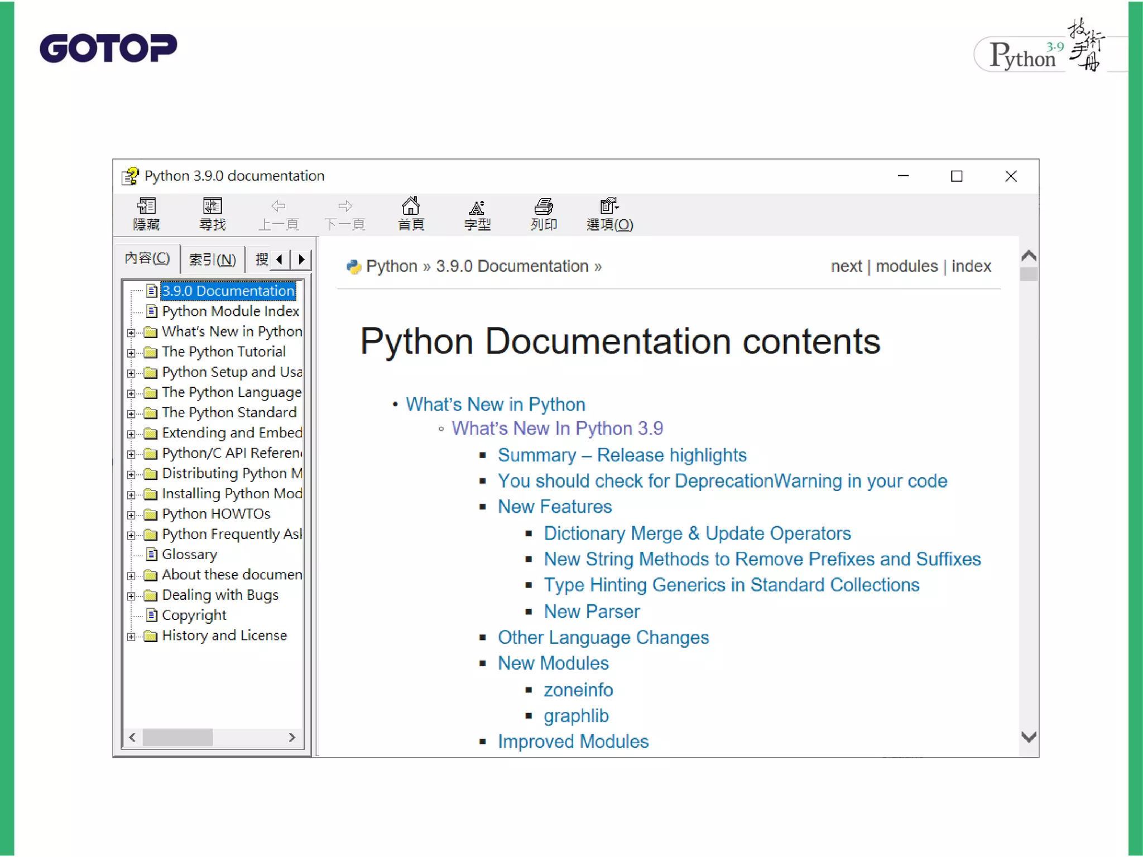Expand The Python Standard node
This screenshot has width=1143, height=857.
click(x=131, y=413)
